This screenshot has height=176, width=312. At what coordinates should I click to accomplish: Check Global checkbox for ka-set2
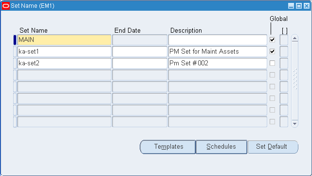(272, 63)
